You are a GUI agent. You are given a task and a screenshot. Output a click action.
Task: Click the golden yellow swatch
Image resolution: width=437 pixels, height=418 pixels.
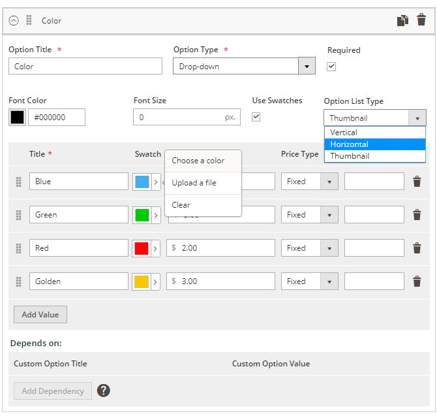(142, 282)
